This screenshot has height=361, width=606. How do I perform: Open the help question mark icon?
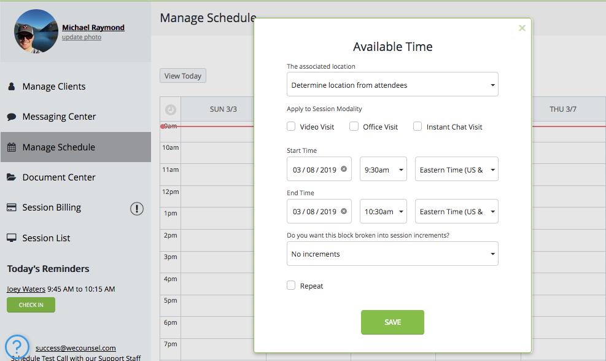(17, 346)
